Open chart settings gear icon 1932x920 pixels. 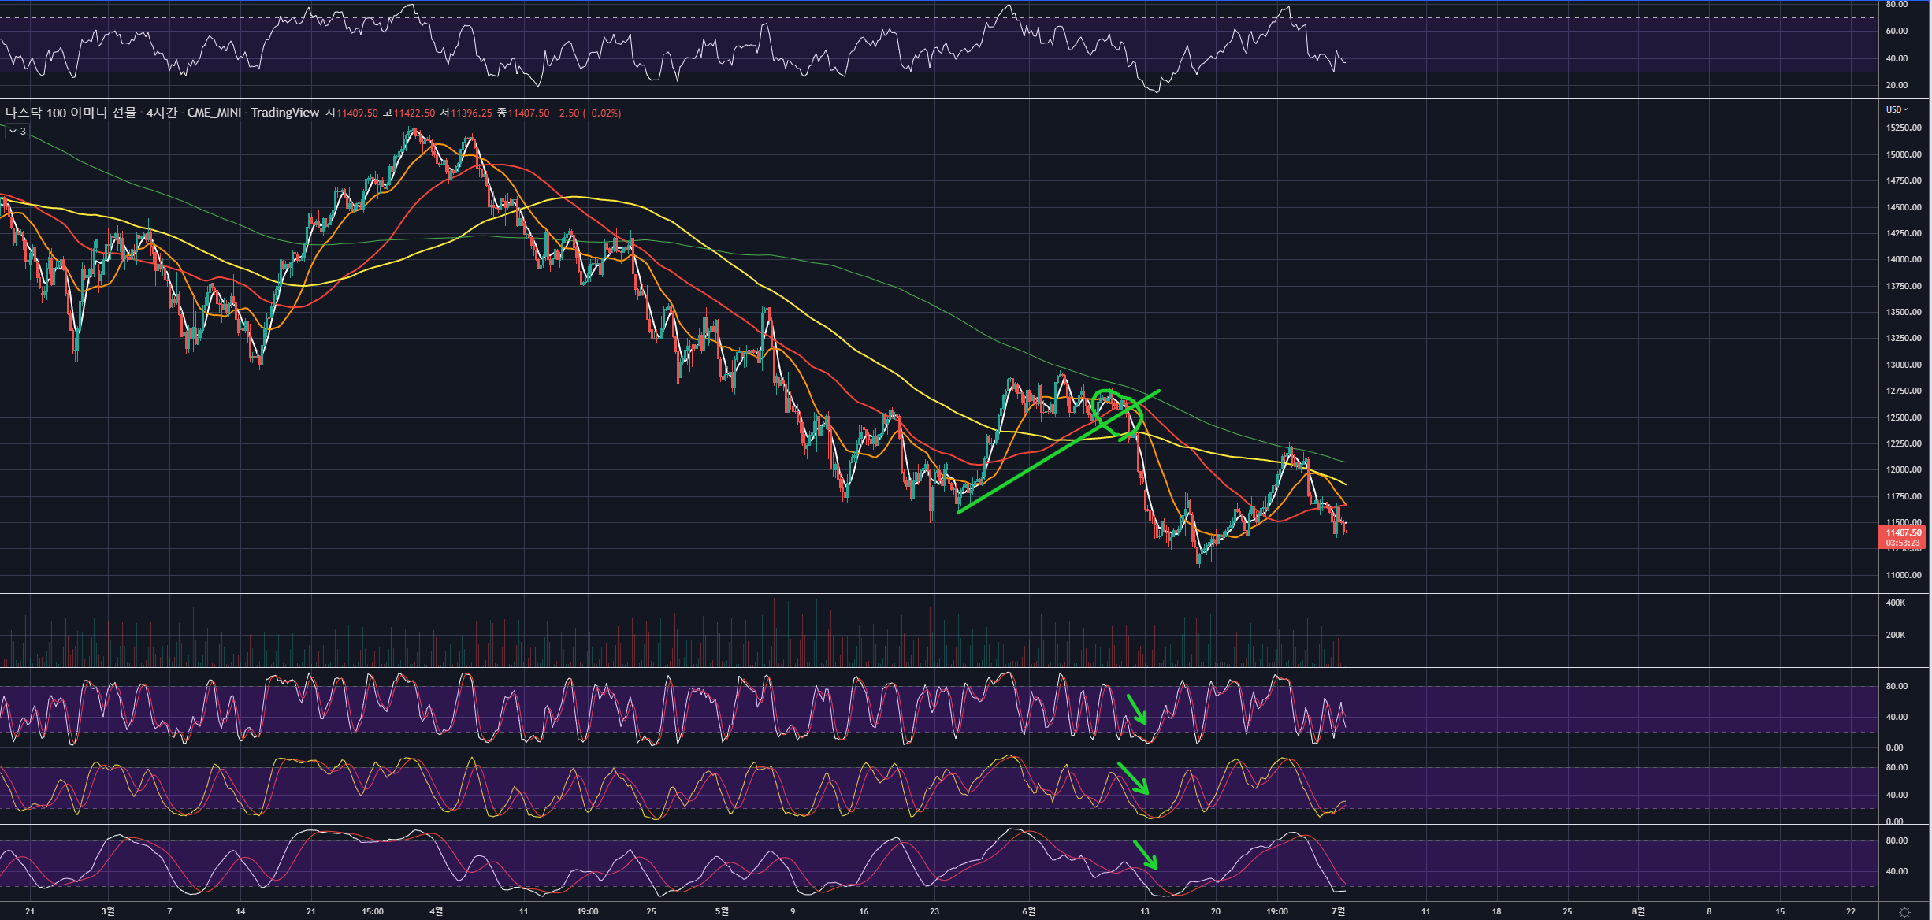pos(1904,912)
